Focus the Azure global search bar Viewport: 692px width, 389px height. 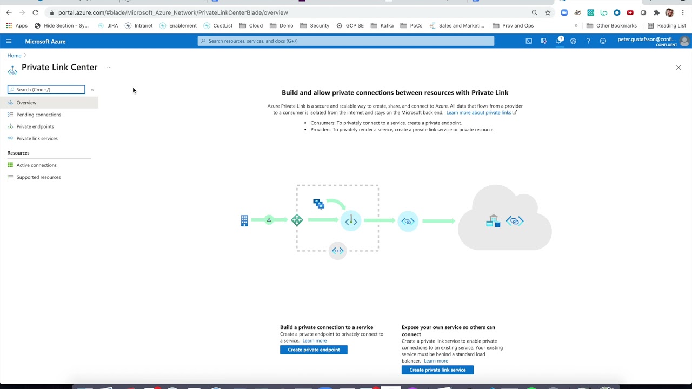(x=346, y=41)
